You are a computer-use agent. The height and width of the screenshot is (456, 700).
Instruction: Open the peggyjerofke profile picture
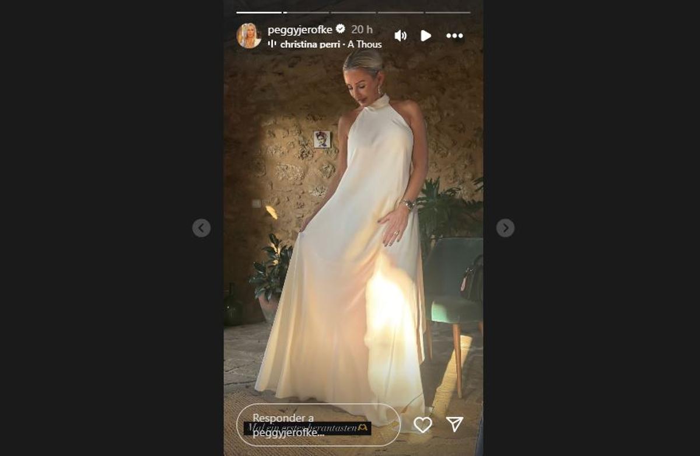(249, 36)
